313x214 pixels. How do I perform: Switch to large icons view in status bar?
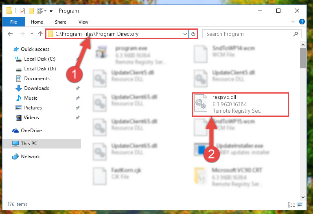(300, 205)
